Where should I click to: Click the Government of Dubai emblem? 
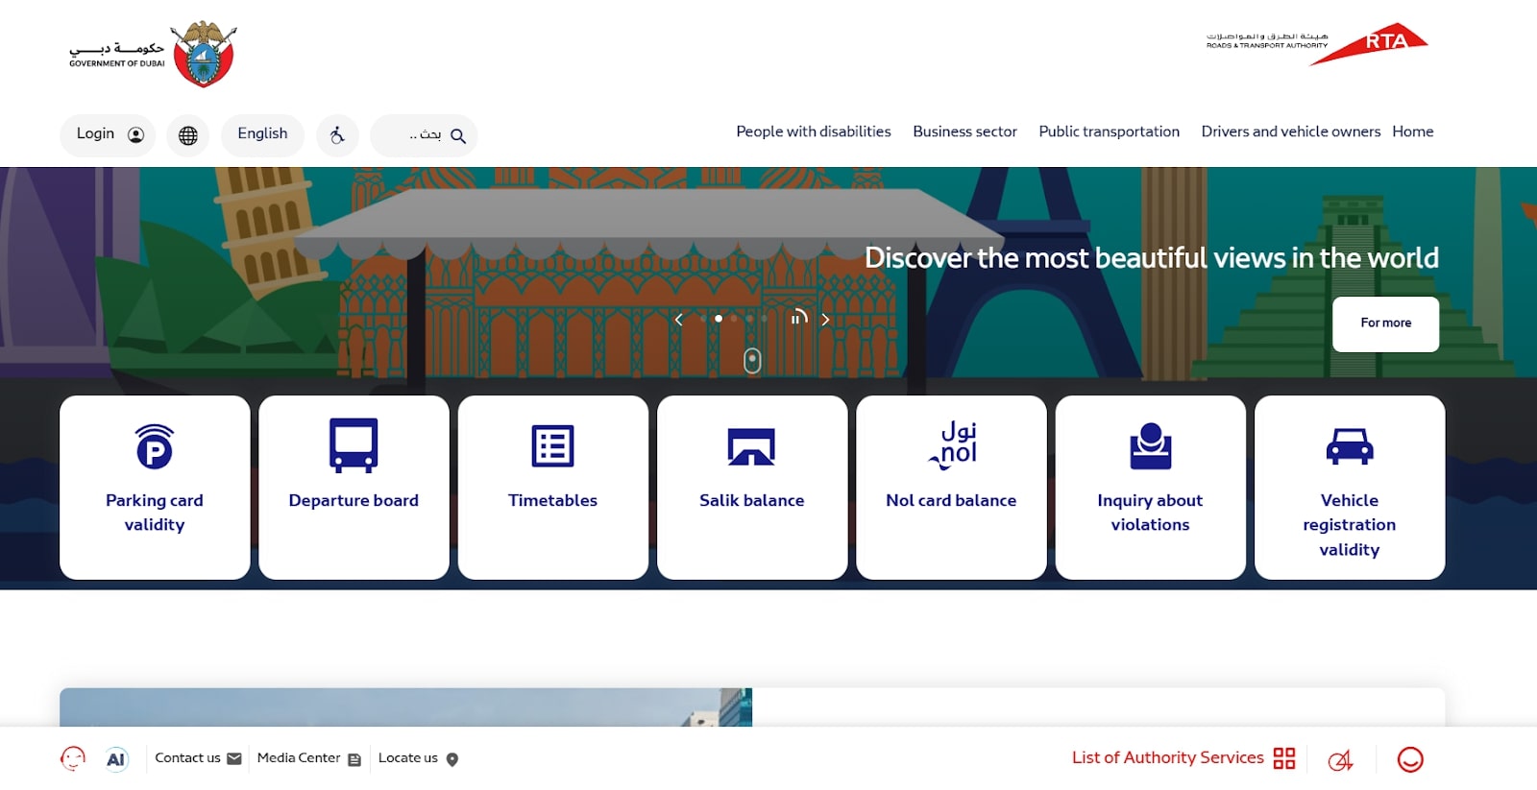pyautogui.click(x=203, y=54)
